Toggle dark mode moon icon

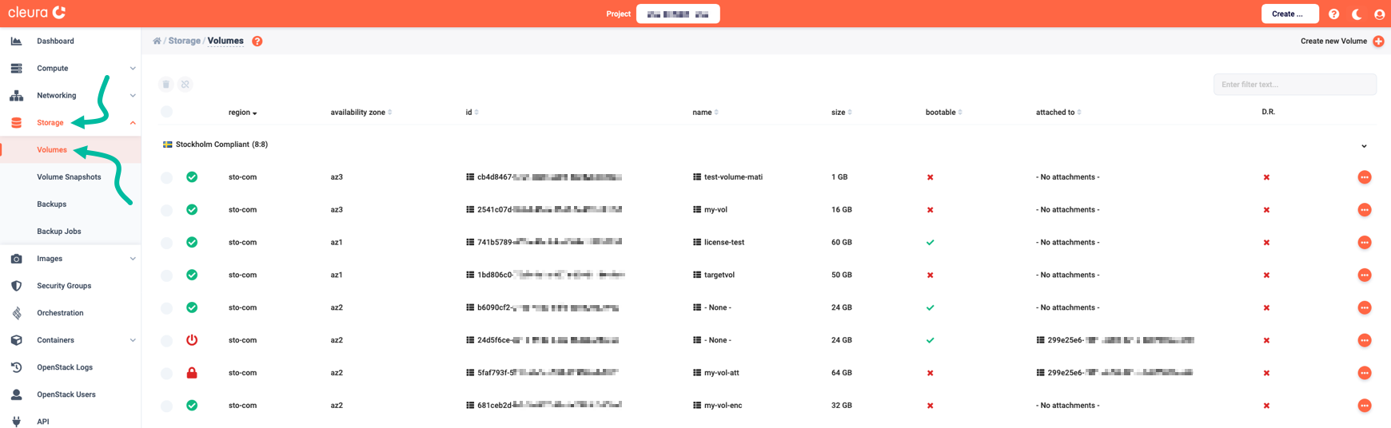pos(1357,14)
